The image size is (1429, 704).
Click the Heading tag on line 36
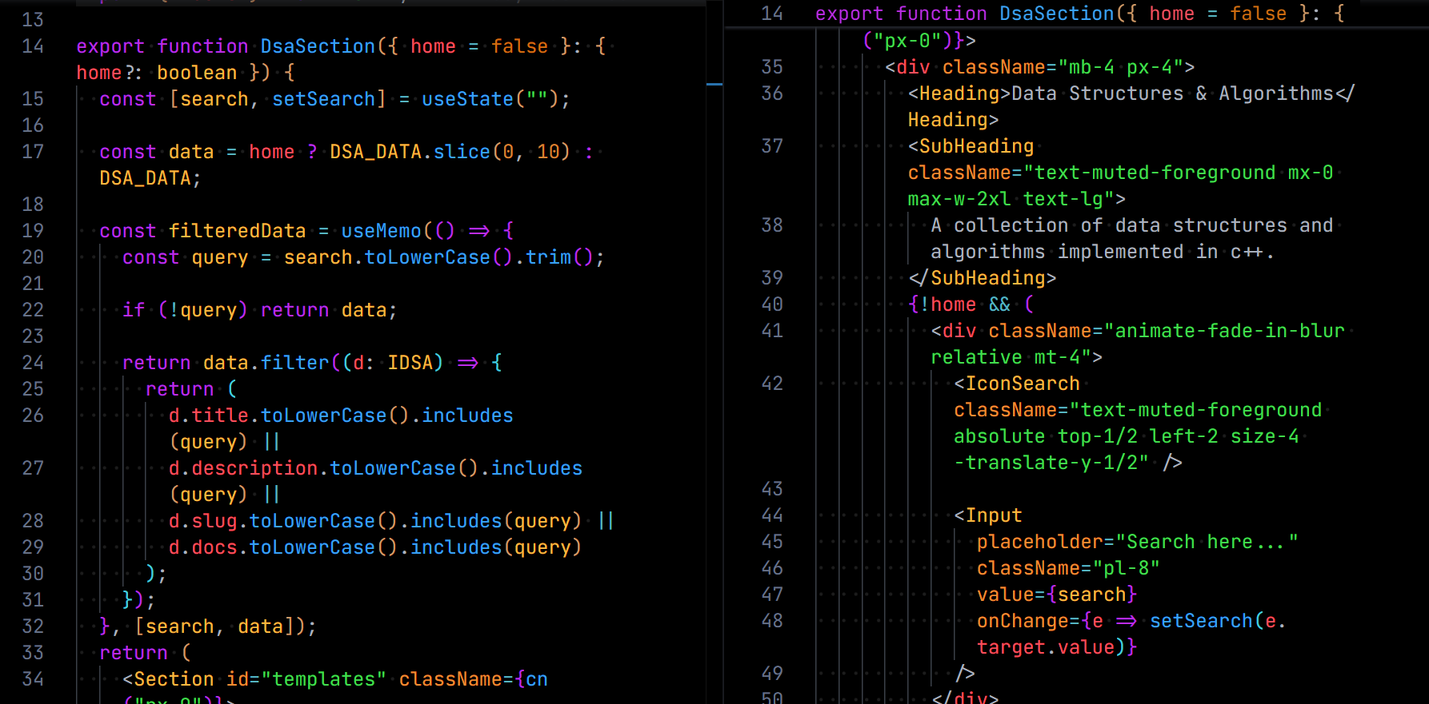tap(959, 93)
